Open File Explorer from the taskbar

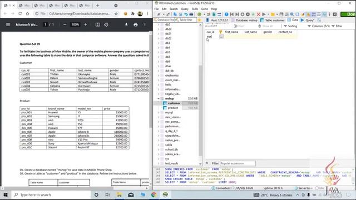pos(119,195)
